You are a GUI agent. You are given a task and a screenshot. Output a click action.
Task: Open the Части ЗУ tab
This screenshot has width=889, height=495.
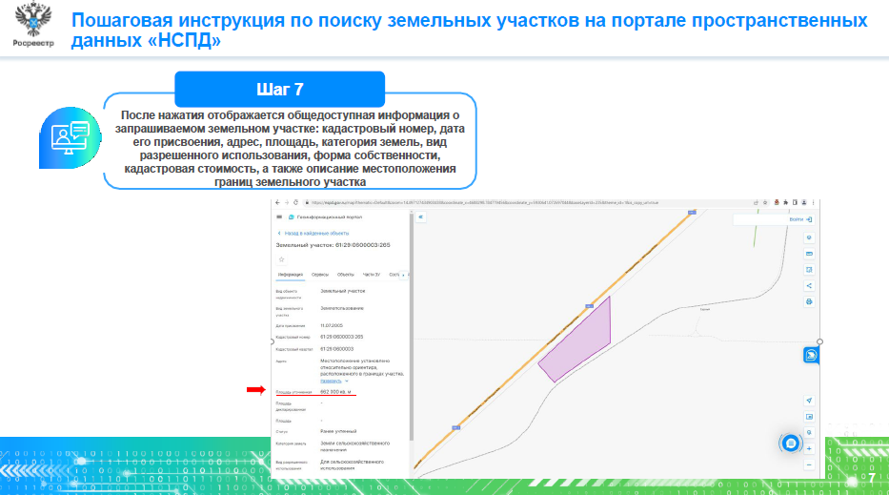pos(372,275)
